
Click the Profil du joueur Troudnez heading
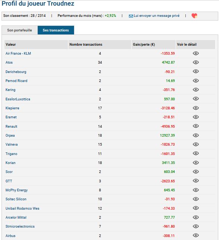(38, 3)
